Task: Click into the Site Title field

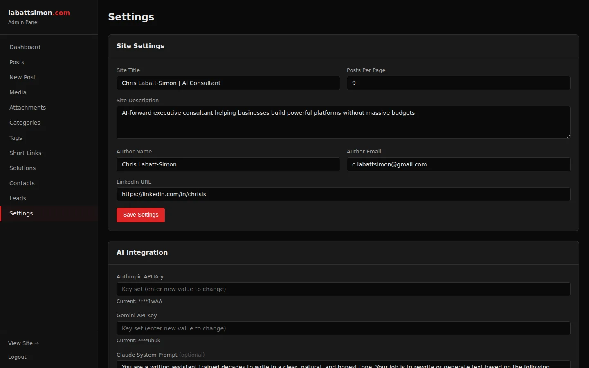Action: [228, 83]
